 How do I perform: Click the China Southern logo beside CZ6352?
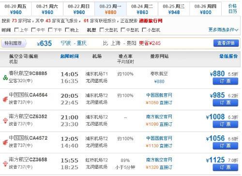click(x=5, y=120)
